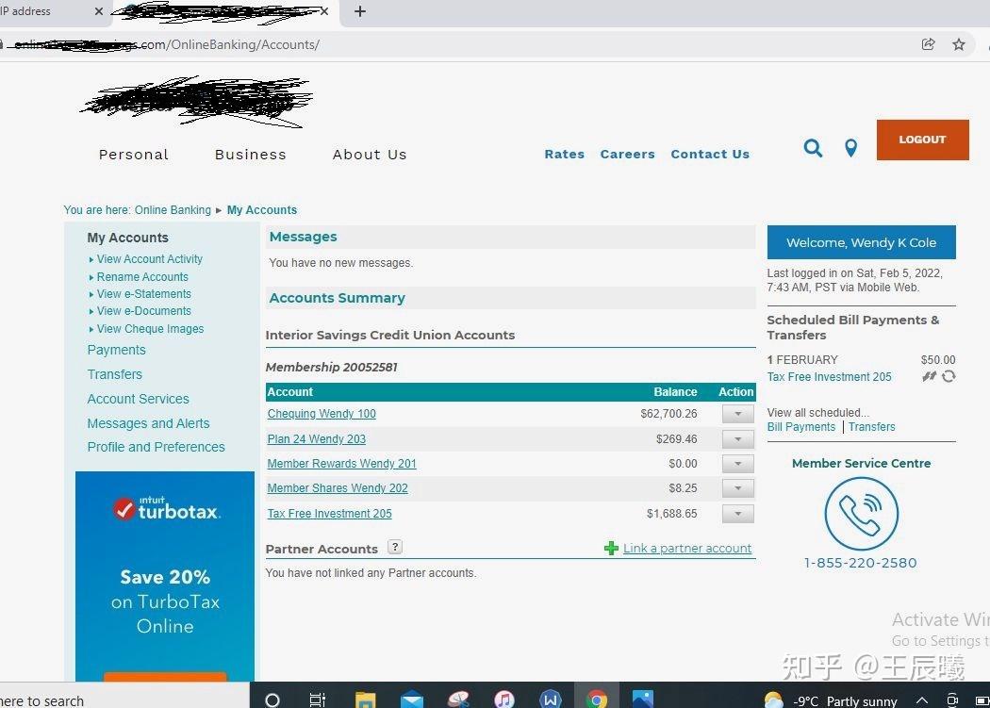
Task: Open Profile and Preferences in sidebar
Action: 156,447
